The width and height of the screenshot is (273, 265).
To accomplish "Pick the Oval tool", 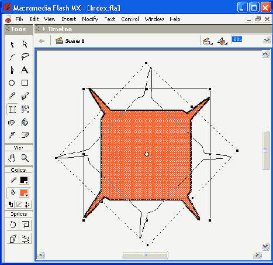I will click(x=12, y=83).
